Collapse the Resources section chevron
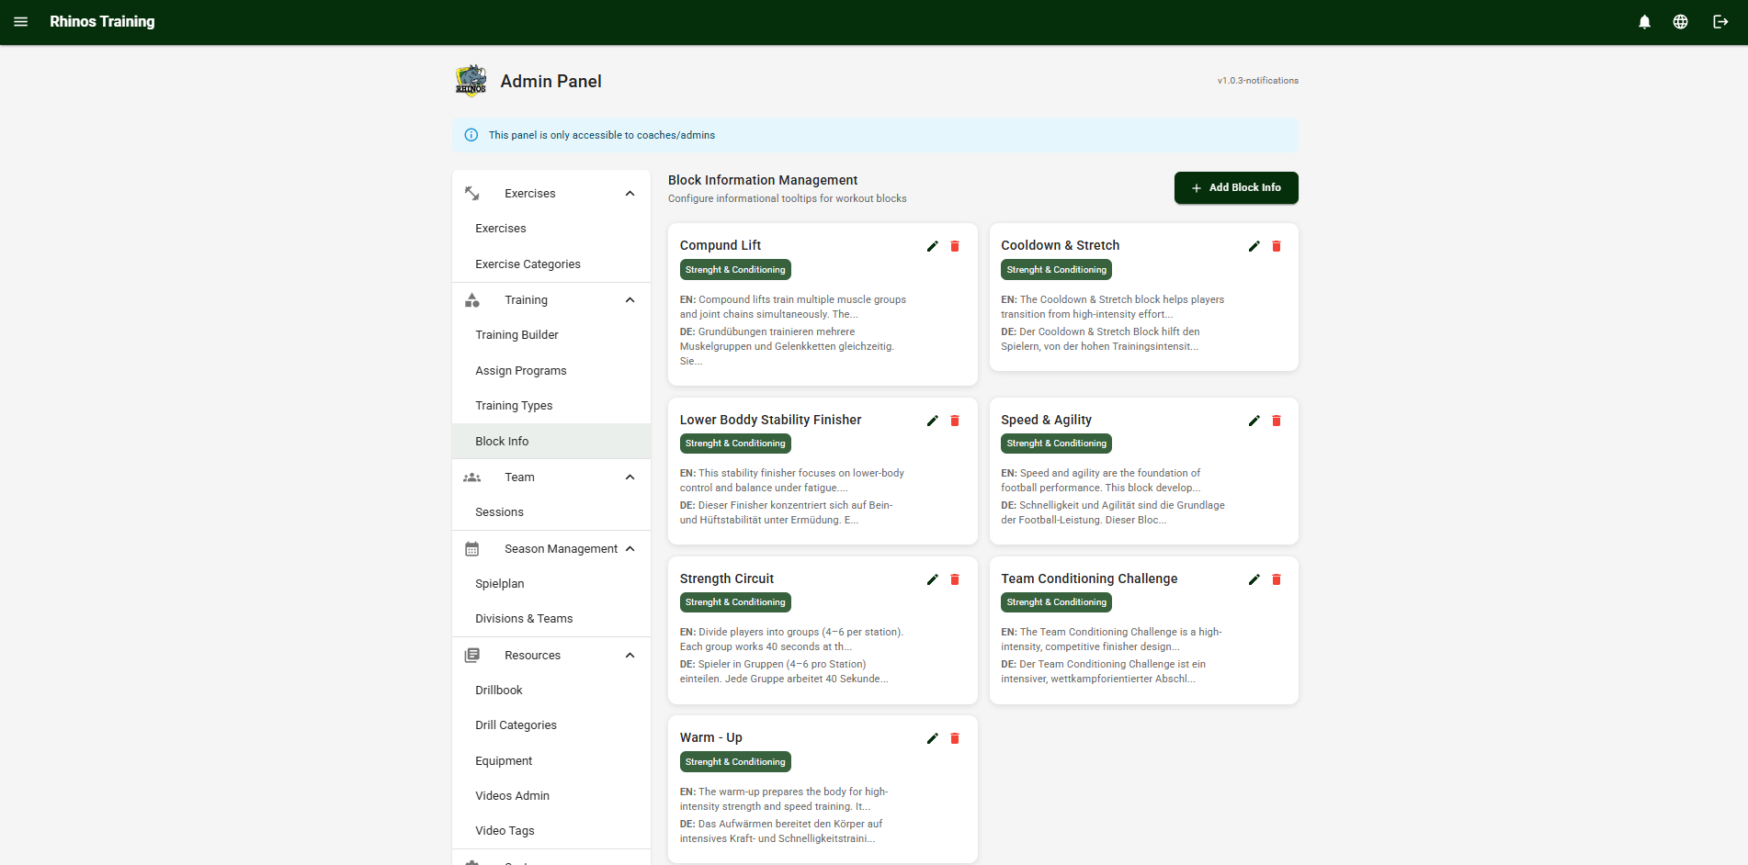The height and width of the screenshot is (865, 1748). point(630,656)
